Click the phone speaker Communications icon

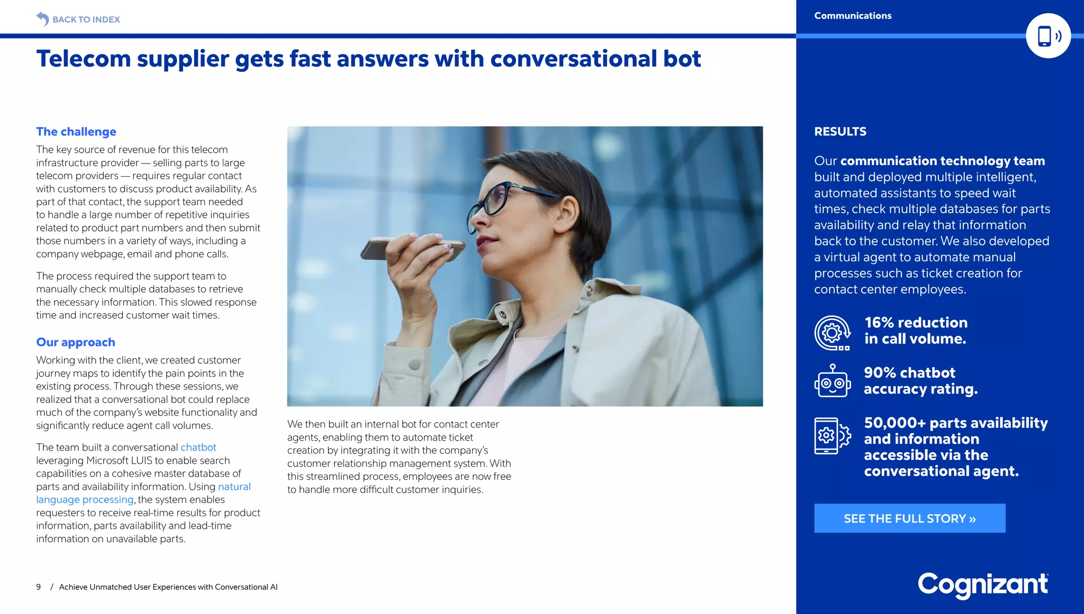pos(1048,36)
